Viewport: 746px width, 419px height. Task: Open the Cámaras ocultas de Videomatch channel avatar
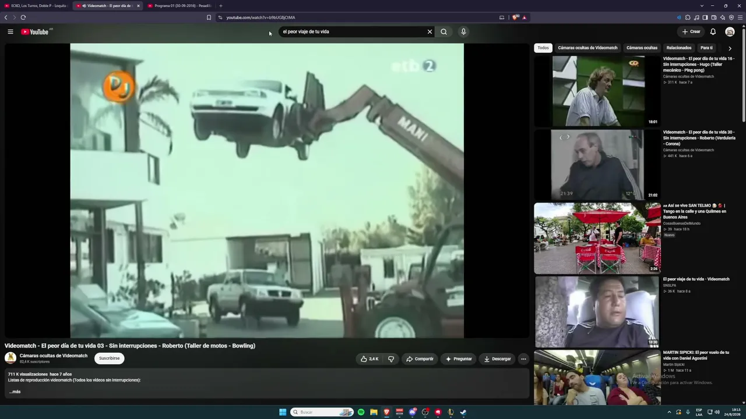10,358
